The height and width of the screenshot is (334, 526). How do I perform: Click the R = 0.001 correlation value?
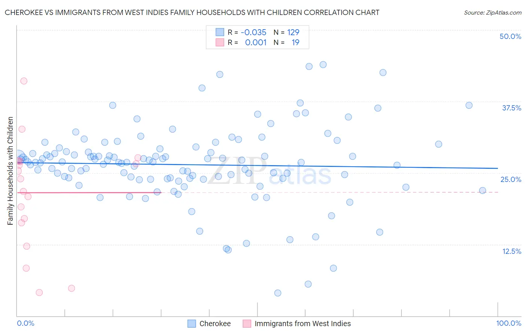247,42
